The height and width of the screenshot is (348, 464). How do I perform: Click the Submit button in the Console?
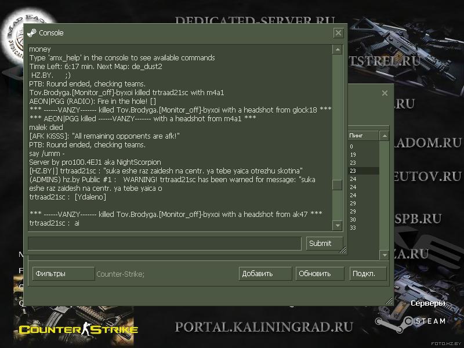tap(324, 243)
